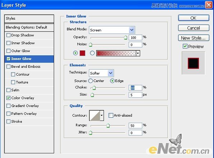Viewport: 214px width, 158px height.
Task: Click the New Style... button
Action: click(194, 38)
